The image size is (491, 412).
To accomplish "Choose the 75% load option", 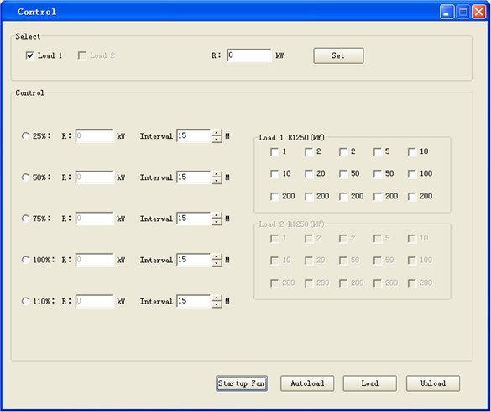I will [x=25, y=219].
